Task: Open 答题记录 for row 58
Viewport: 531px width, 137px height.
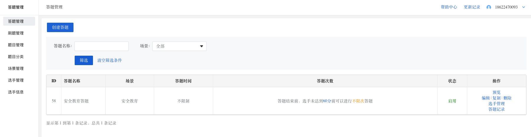Action: (x=496, y=109)
